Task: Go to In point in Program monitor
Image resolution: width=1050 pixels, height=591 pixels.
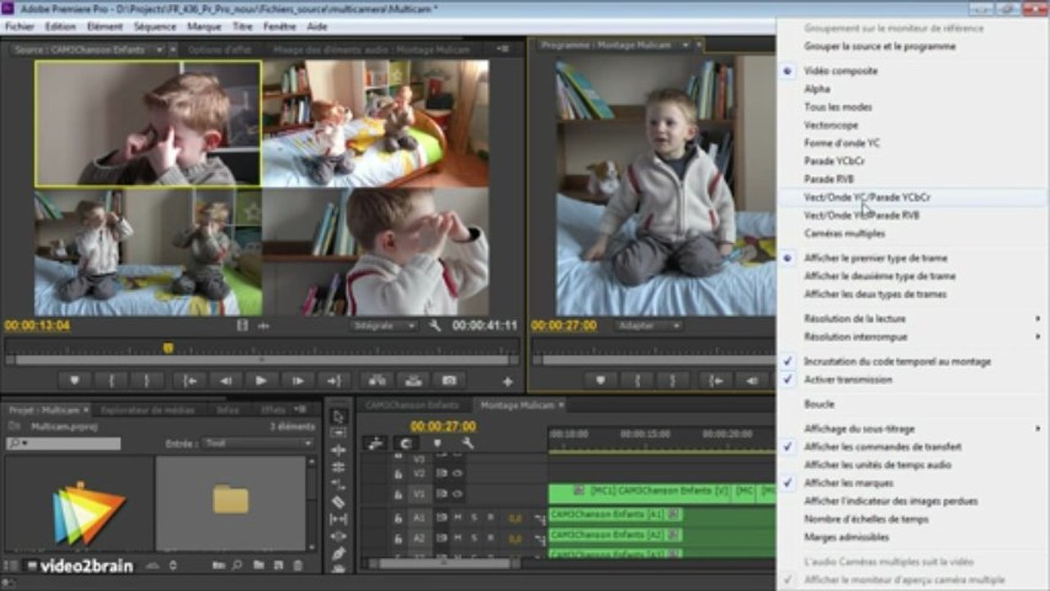Action: (715, 381)
